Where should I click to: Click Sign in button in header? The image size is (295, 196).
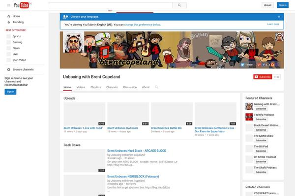click(x=283, y=5)
